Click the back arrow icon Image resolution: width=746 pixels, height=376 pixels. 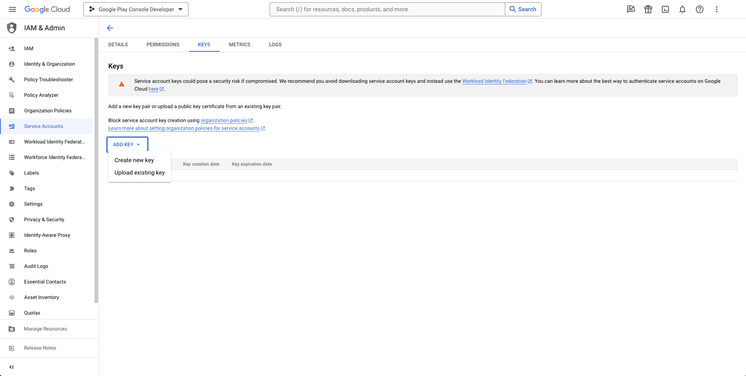point(110,28)
